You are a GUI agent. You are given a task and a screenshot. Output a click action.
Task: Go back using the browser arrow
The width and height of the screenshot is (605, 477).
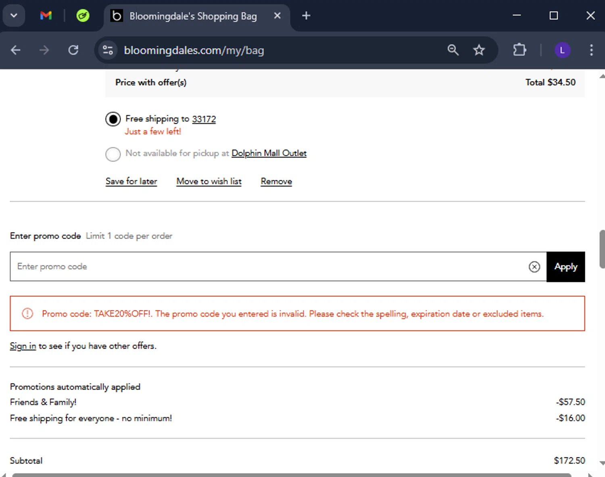coord(16,50)
